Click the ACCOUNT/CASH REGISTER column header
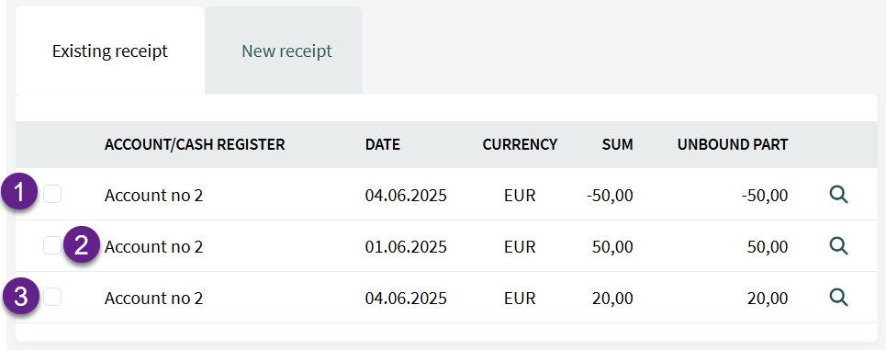Viewport: 886px width, 350px height. point(195,145)
